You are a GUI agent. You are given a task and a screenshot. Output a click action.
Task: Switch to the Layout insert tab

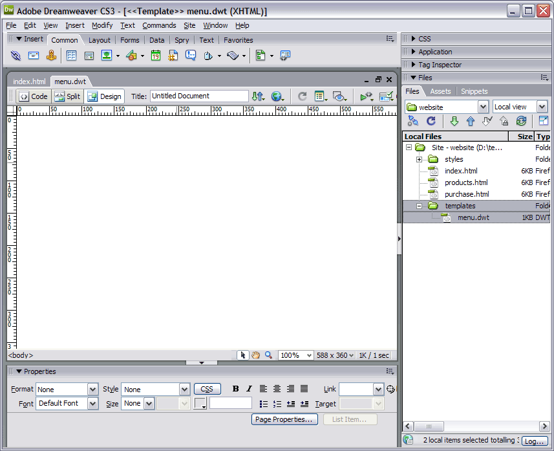click(x=100, y=40)
